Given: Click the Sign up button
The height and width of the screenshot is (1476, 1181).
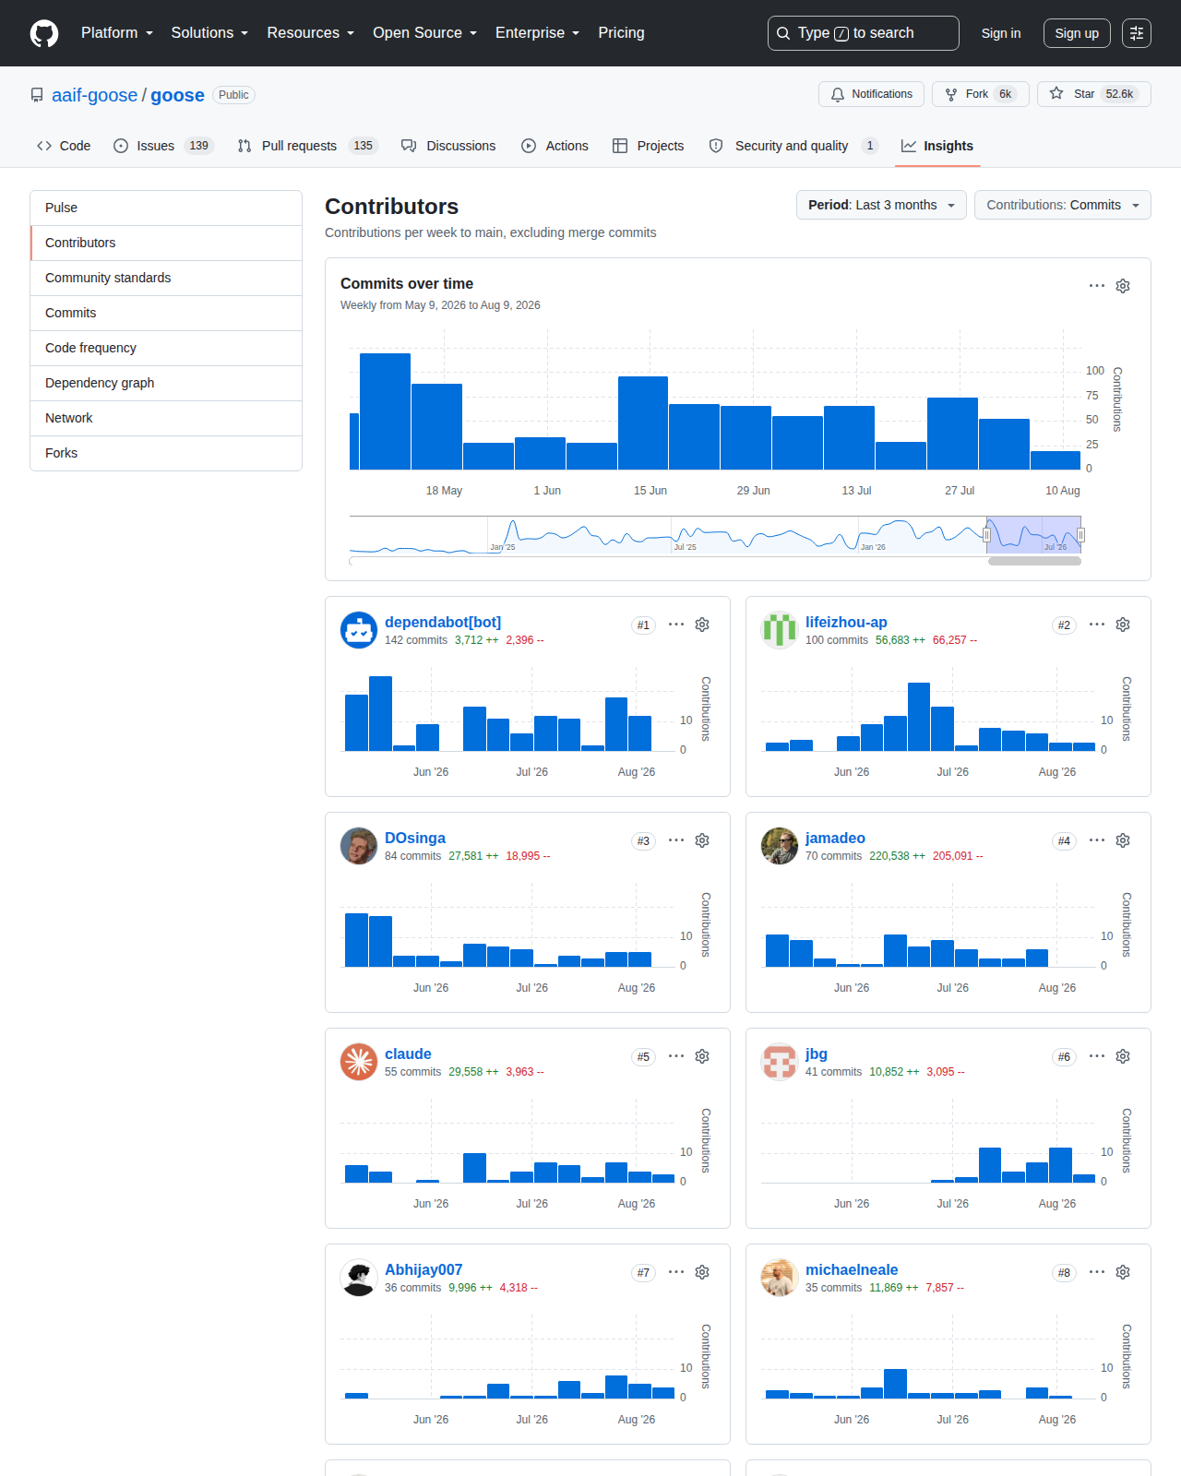Looking at the screenshot, I should [1077, 33].
